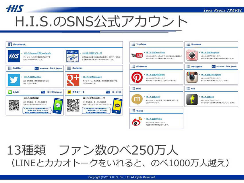
Task: Click the 'Facebook' section heading text
Action: pyautogui.click(x=19, y=44)
